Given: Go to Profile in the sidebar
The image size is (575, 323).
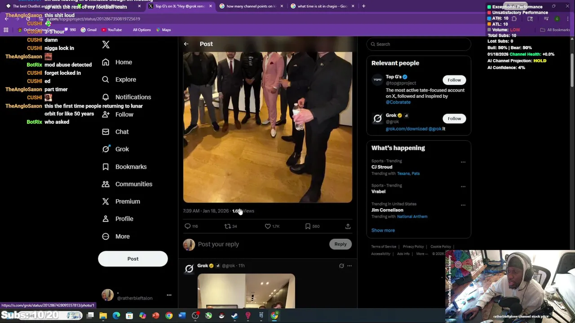Looking at the screenshot, I should pos(117,219).
